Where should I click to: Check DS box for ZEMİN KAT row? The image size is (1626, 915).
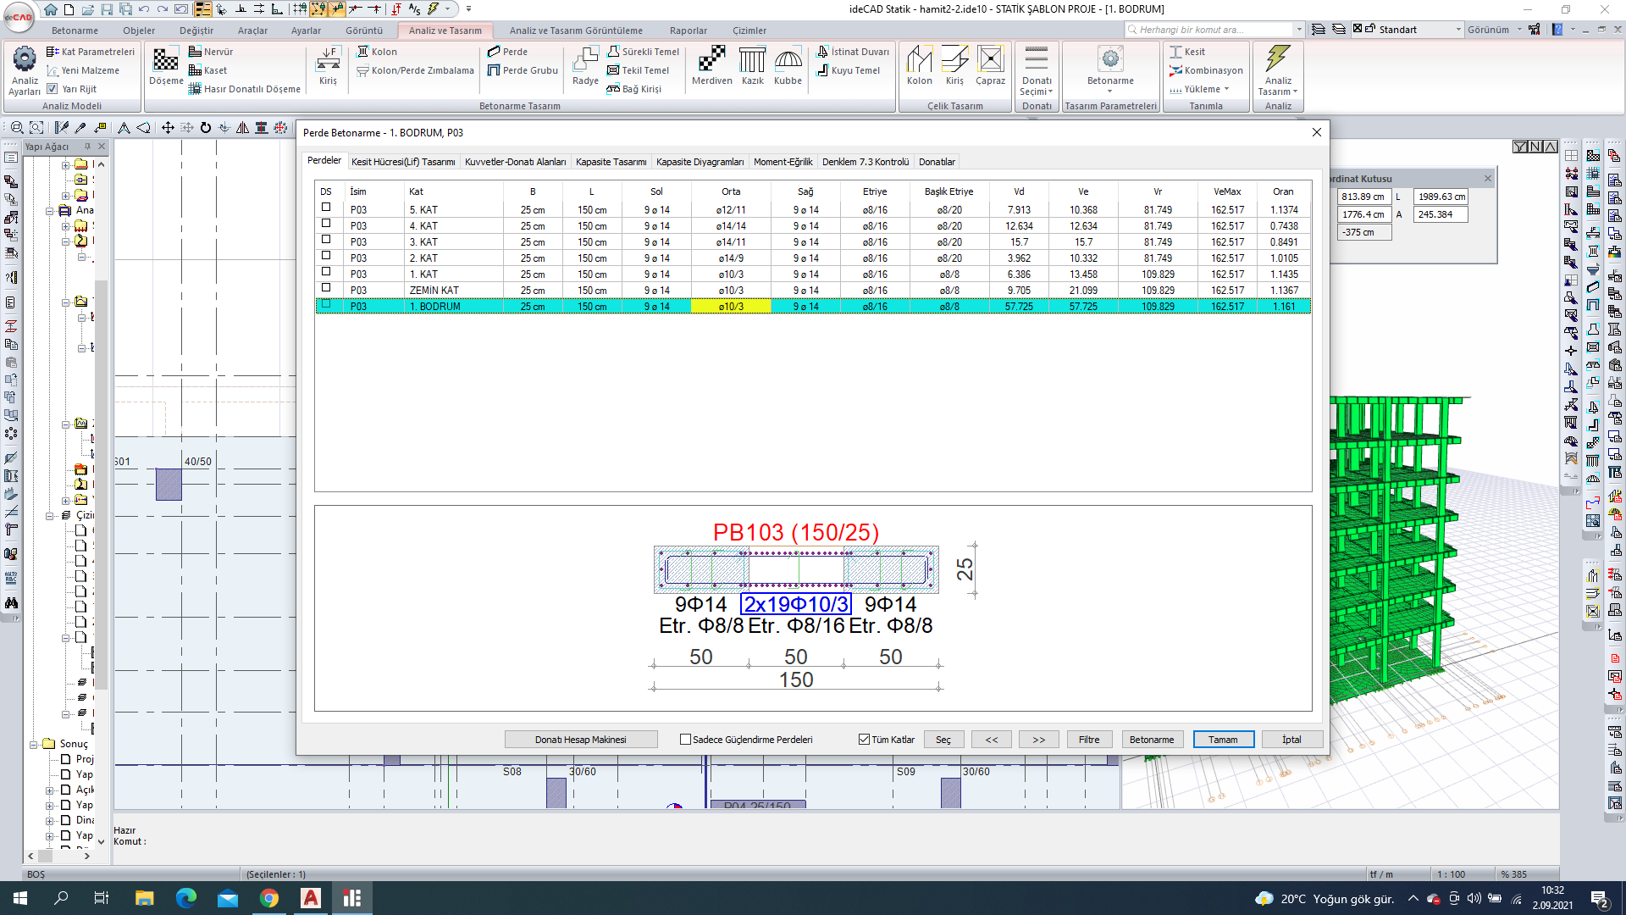pos(326,288)
